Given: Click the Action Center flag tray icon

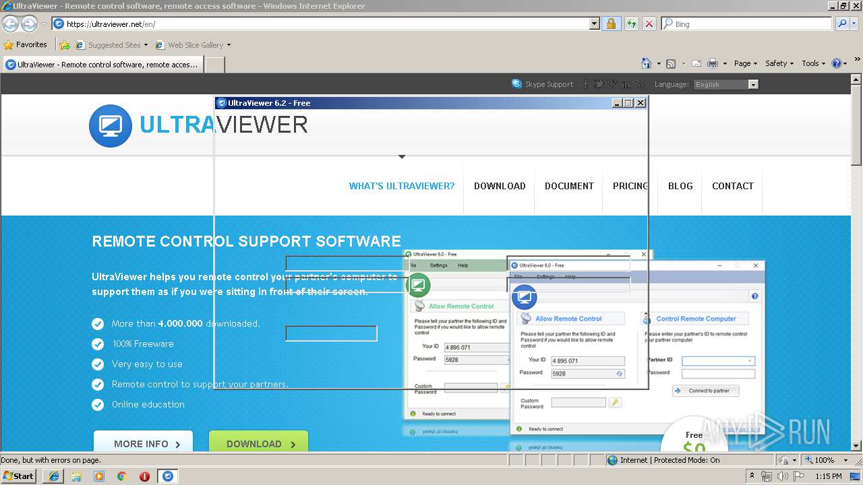Looking at the screenshot, I should tap(799, 476).
